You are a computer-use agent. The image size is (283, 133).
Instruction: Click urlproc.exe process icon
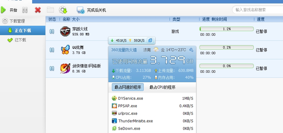[114, 113]
